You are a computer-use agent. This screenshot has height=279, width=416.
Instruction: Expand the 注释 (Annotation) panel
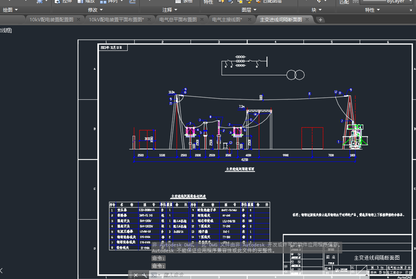[170, 10]
